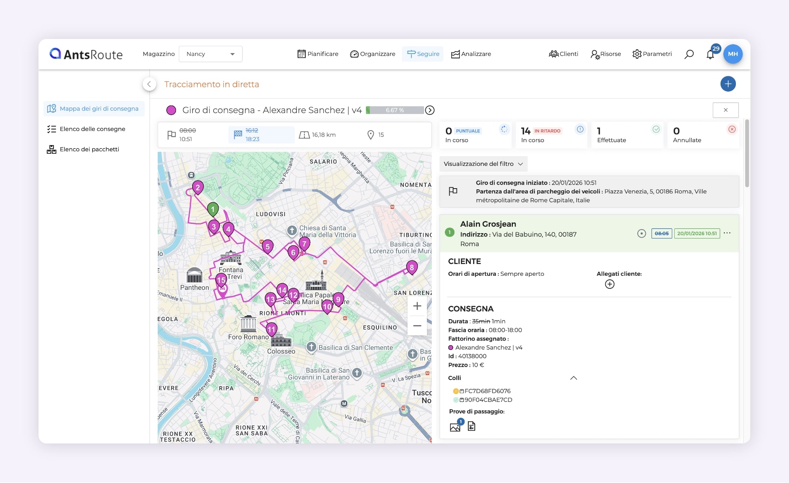Collapse the Colli section chevron
789x483 pixels.
point(573,378)
